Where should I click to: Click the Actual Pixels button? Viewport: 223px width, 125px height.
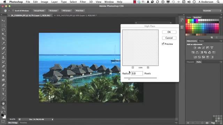pos(39,11)
